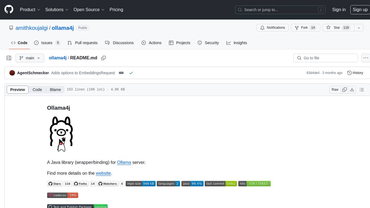Switch to the Code tab
370x208 pixels.
(19, 43)
